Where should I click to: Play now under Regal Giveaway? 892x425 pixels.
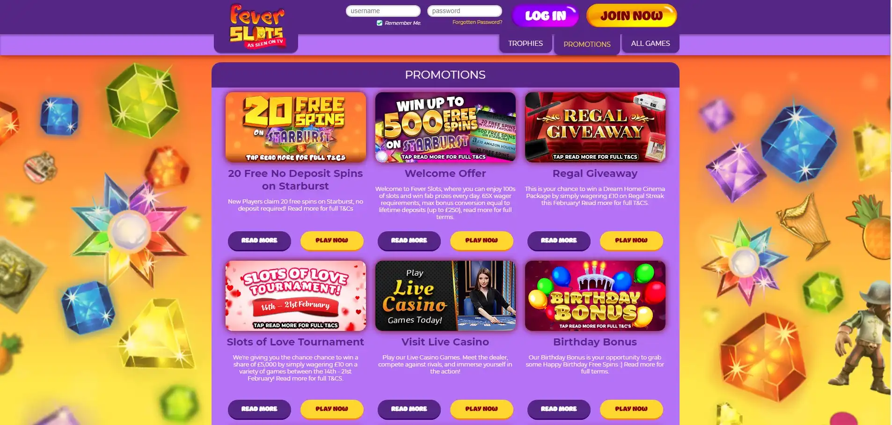631,241
